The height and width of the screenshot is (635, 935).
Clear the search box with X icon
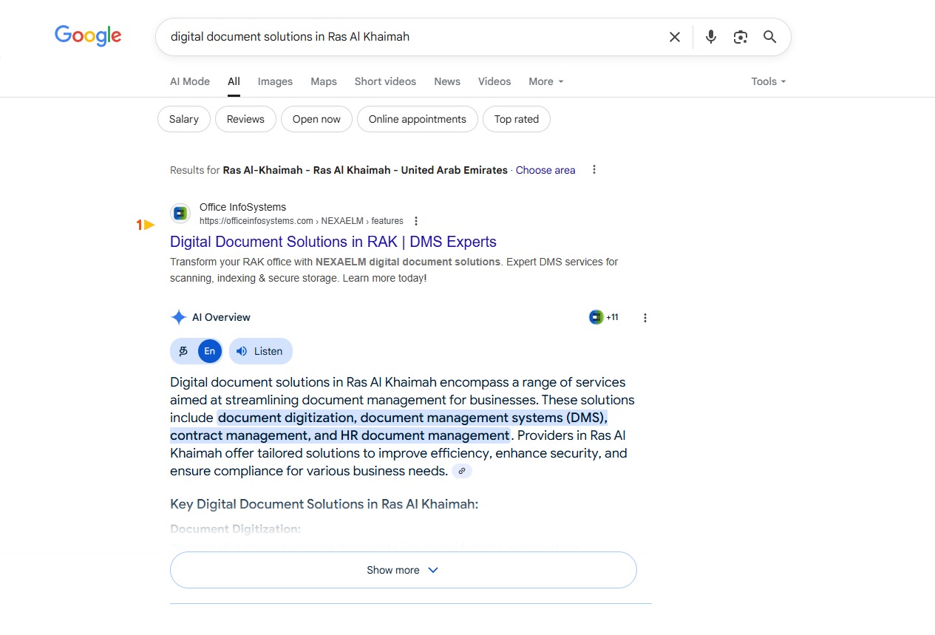[x=674, y=37]
